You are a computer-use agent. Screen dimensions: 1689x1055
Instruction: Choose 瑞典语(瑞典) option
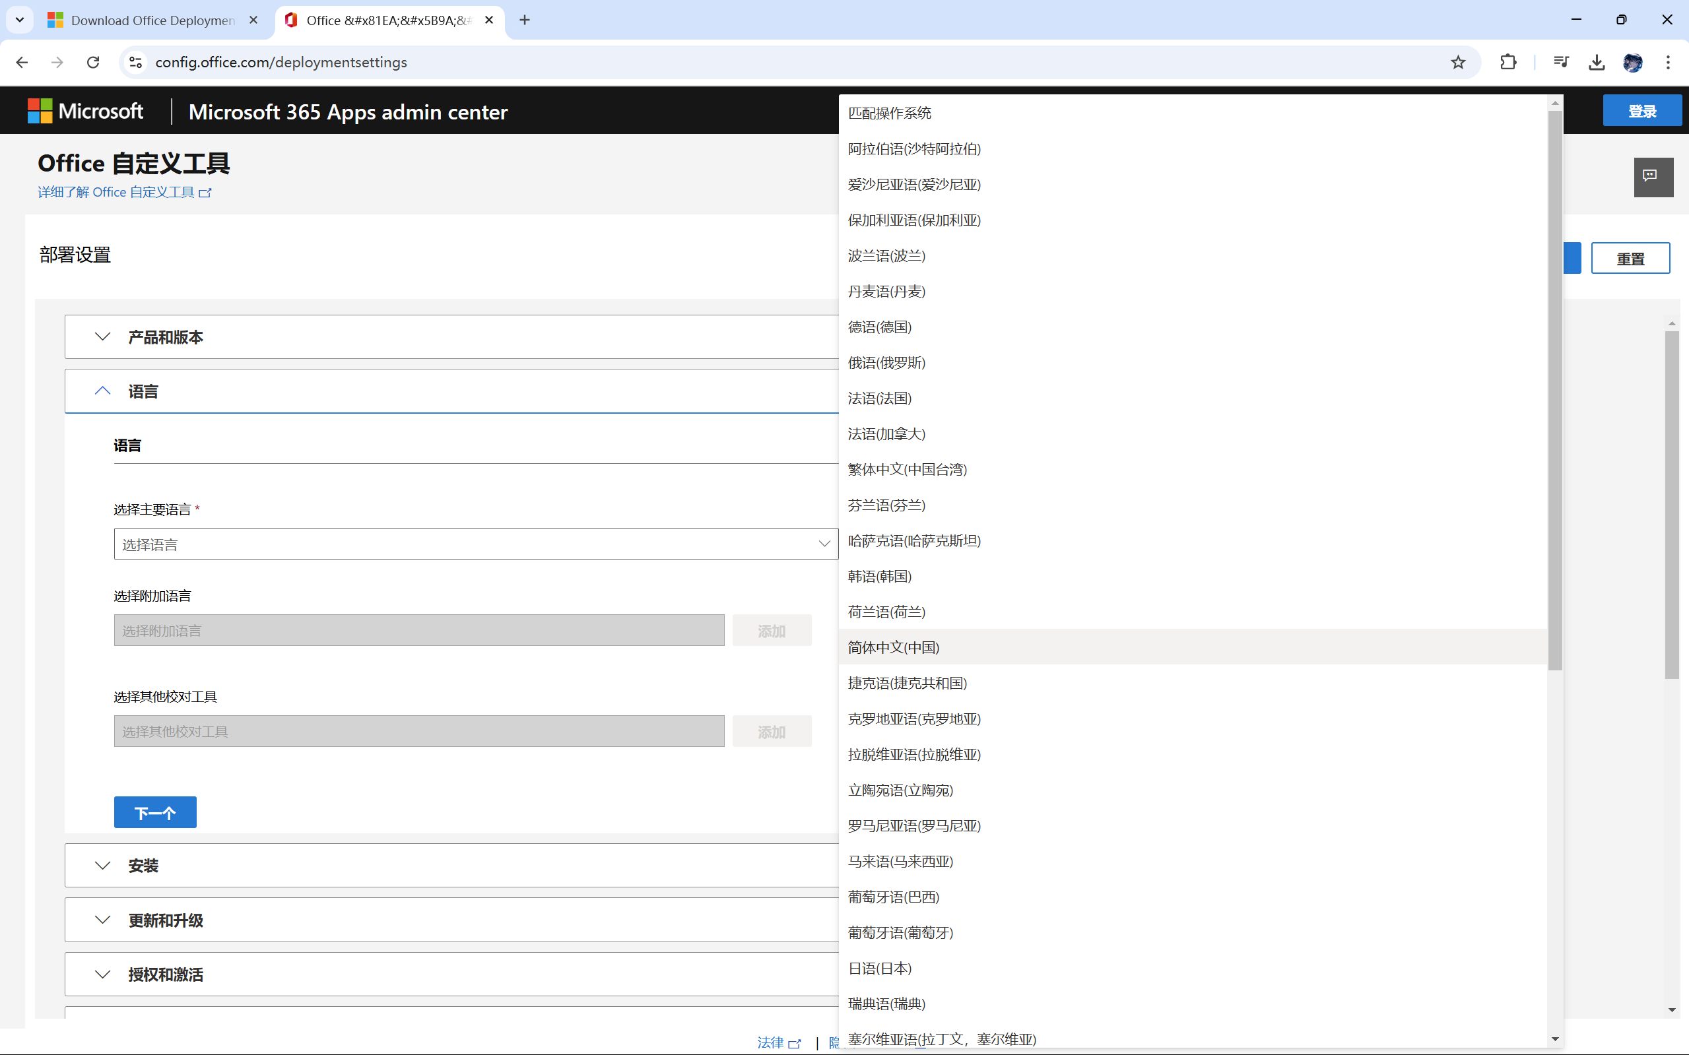pyautogui.click(x=1193, y=1004)
